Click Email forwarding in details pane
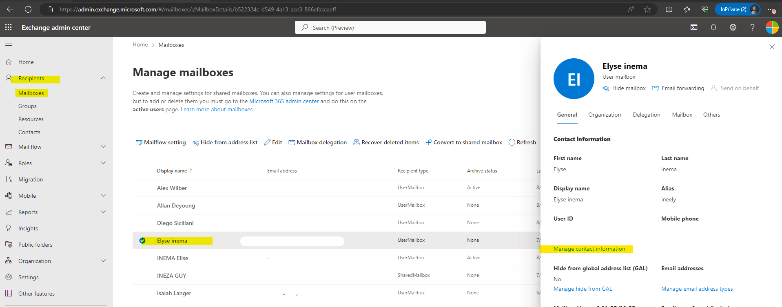782x307 pixels. [x=678, y=88]
